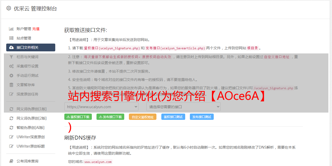Open 采集细节设置 via its gears icon
The width and height of the screenshot is (332, 166).
(11, 66)
